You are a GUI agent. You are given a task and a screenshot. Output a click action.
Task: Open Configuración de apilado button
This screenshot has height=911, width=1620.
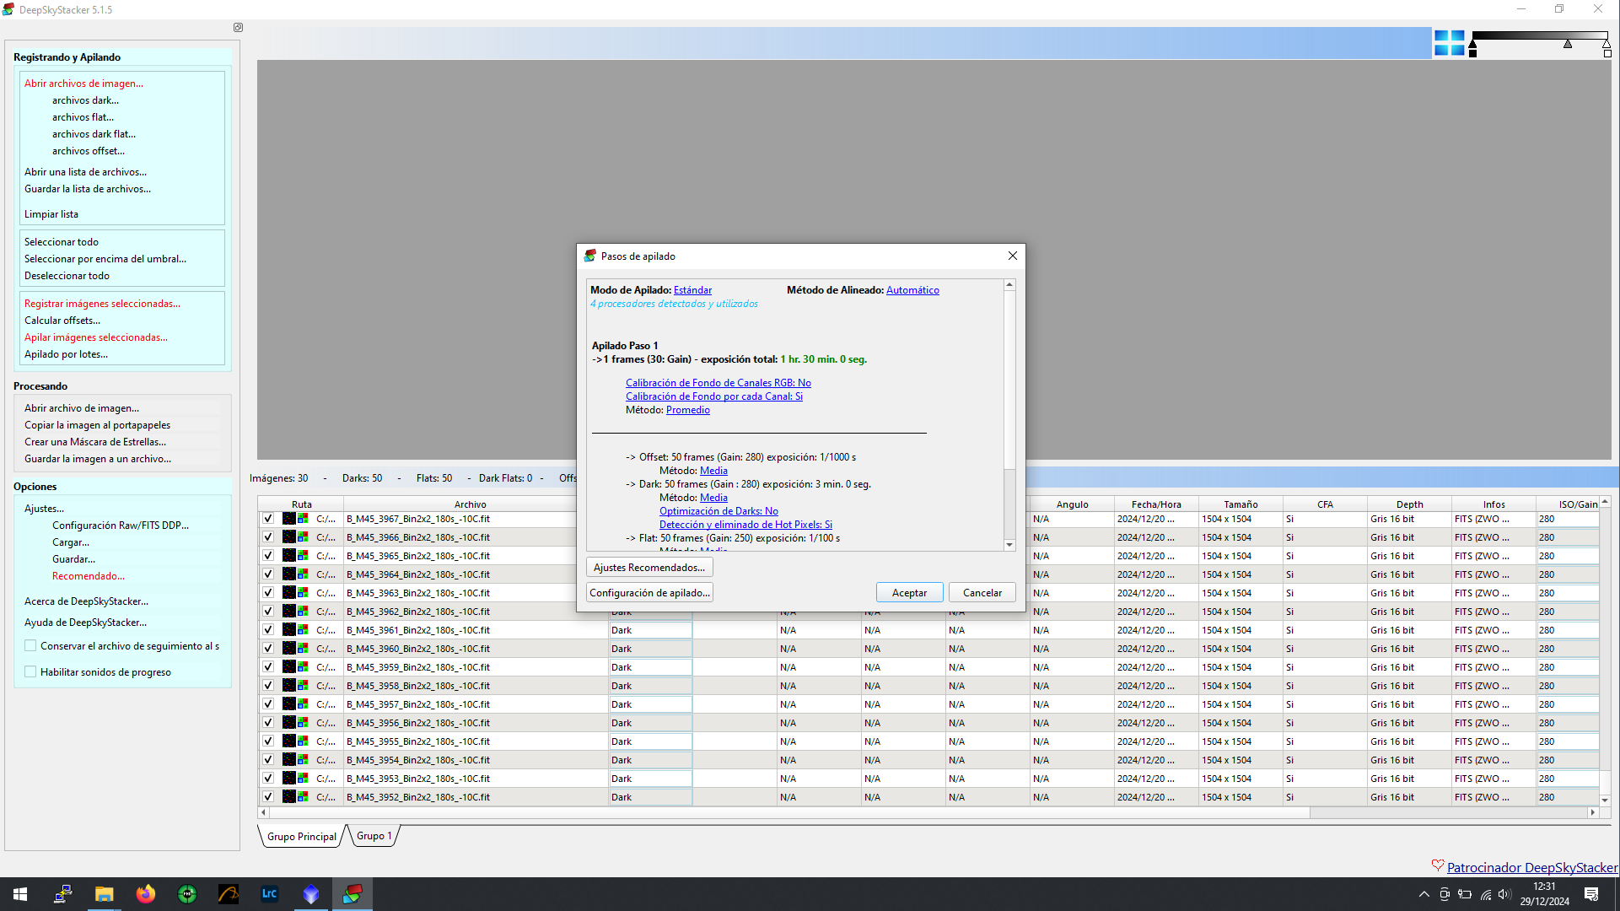[x=649, y=593]
